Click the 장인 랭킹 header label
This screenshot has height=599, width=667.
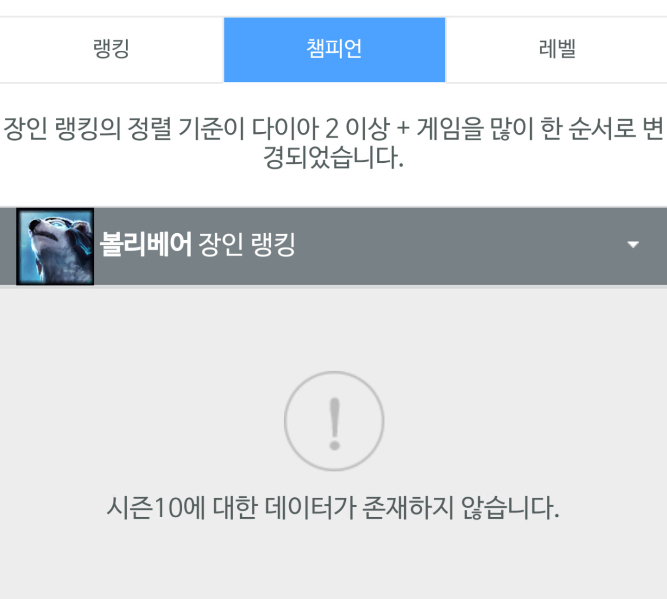247,245
